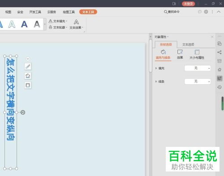Select the highlighted 文本工具 tab
The width and height of the screenshot is (224, 176).
tap(88, 12)
